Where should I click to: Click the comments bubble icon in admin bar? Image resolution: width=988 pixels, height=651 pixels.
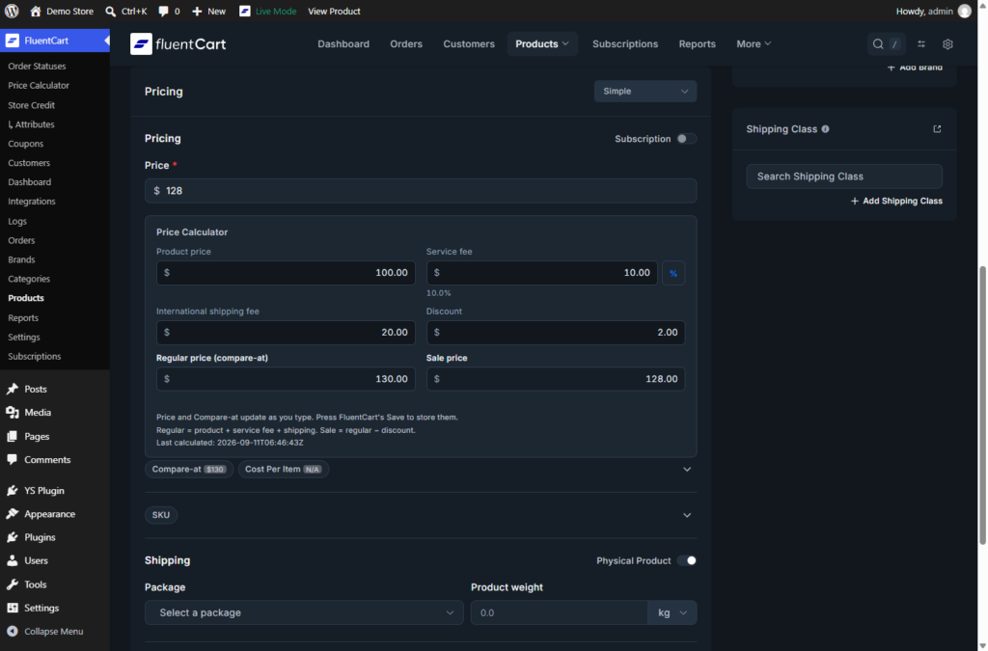coord(163,12)
